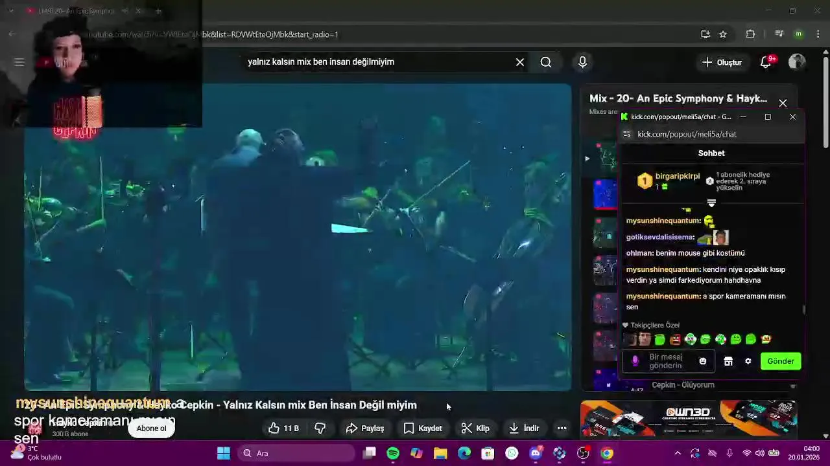830x466 pixels.
Task: Open the YouTube account avatar menu
Action: pyautogui.click(x=797, y=62)
